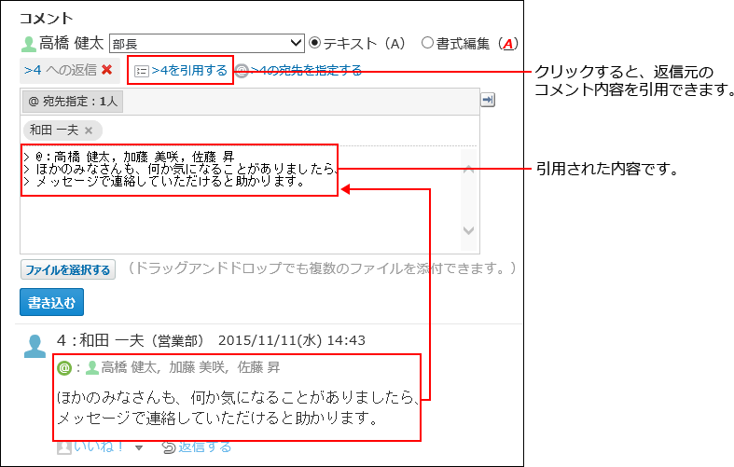Click the コメント section heading
Screen dimensions: 734x467
(47, 18)
